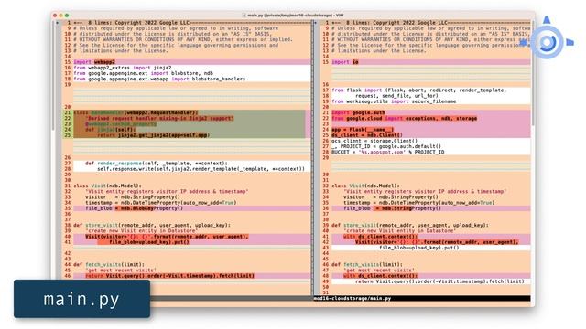The width and height of the screenshot is (586, 329).
Task: Maximize the VIM window with the green button
Action: [x=67, y=16]
